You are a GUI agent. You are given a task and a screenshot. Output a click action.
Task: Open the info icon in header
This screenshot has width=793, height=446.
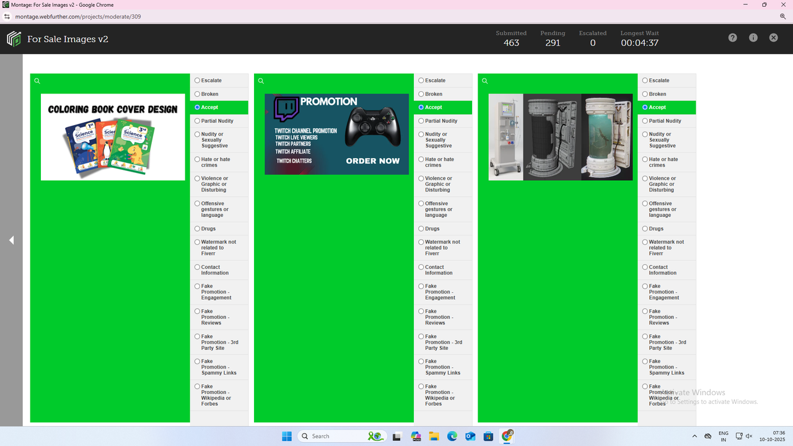pos(753,38)
